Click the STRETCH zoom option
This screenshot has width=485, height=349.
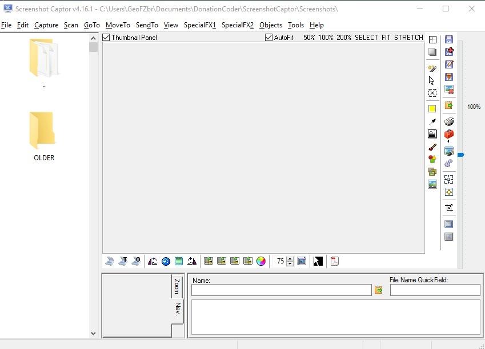click(408, 38)
